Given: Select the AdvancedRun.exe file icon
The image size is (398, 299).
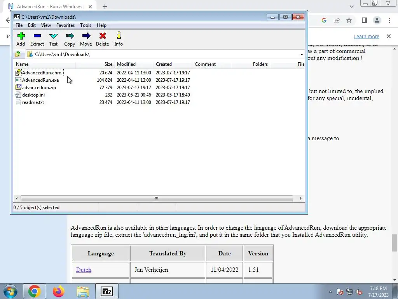Looking at the screenshot, I should point(18,80).
